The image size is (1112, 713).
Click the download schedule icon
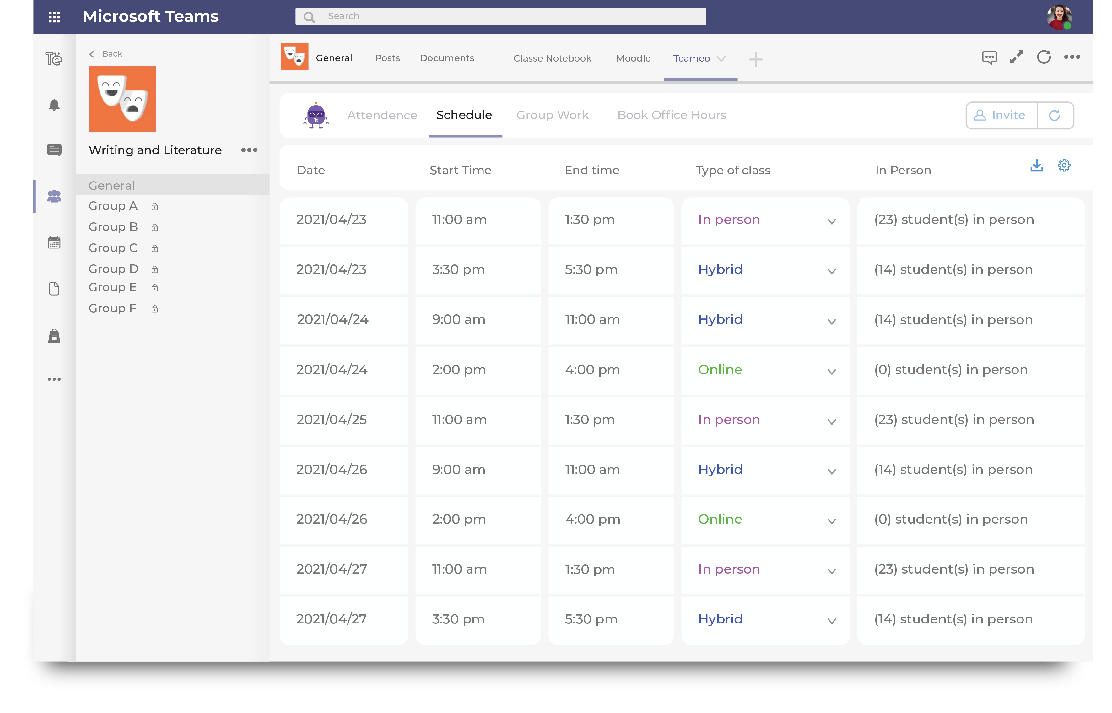coord(1037,166)
